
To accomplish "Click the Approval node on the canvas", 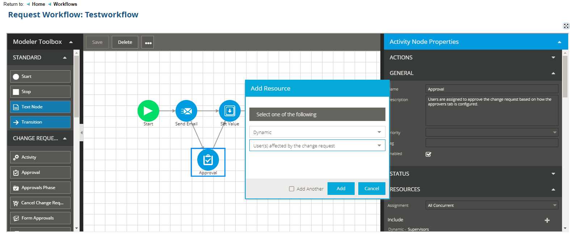I will tap(208, 160).
